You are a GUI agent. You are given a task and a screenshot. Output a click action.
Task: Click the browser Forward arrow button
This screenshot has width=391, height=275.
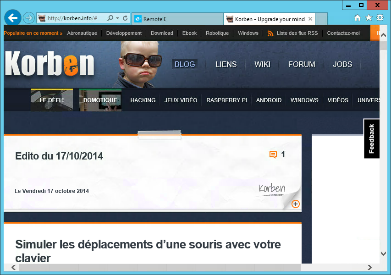29,18
